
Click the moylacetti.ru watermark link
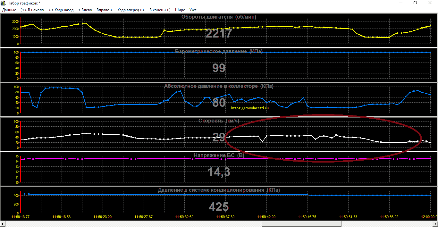(250, 108)
